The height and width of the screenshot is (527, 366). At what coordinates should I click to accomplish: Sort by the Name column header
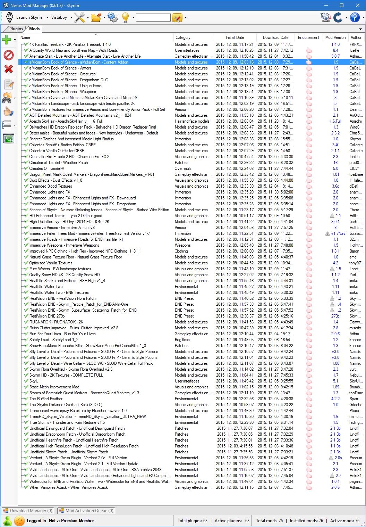point(96,38)
